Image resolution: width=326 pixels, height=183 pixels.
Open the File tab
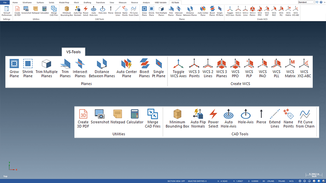pos(5,3)
